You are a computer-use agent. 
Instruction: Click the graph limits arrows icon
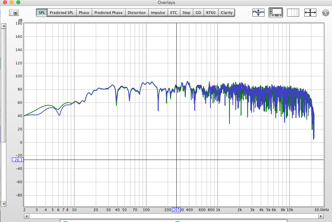[x=310, y=13]
